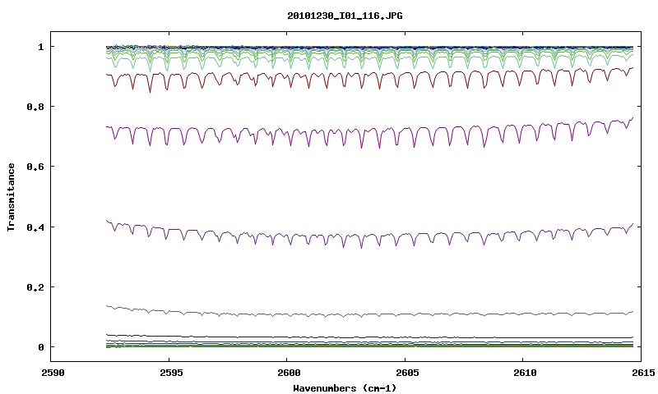Click the x-axis tick label 2615
Viewport: 658px width, 394px height.
[642, 373]
